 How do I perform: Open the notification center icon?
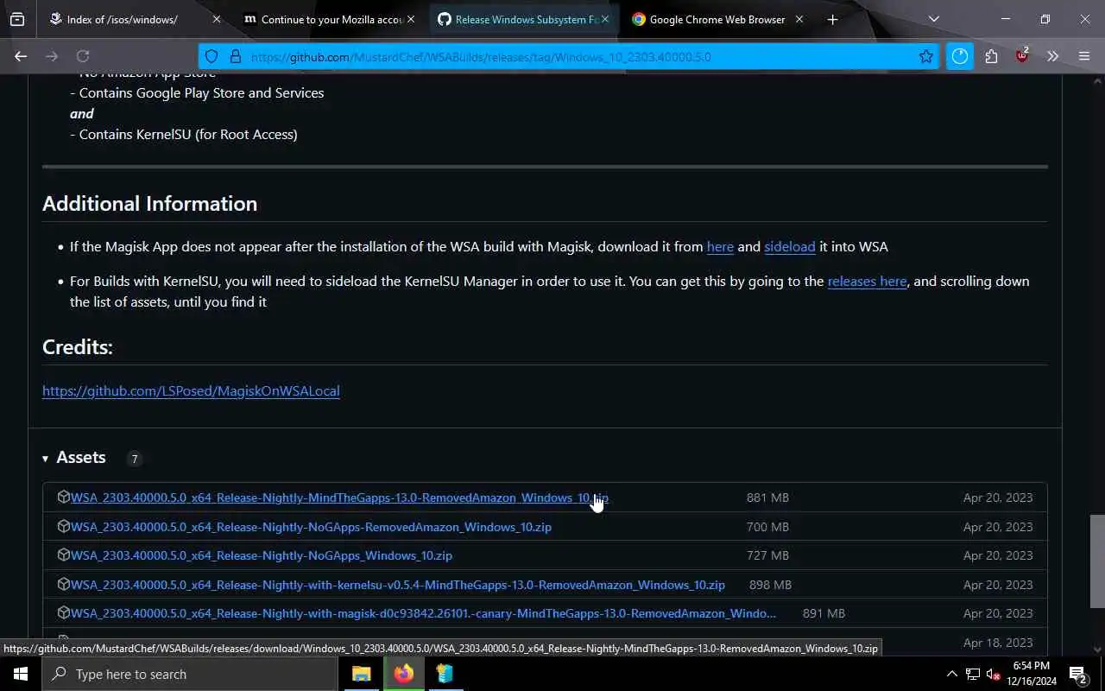click(x=1078, y=674)
